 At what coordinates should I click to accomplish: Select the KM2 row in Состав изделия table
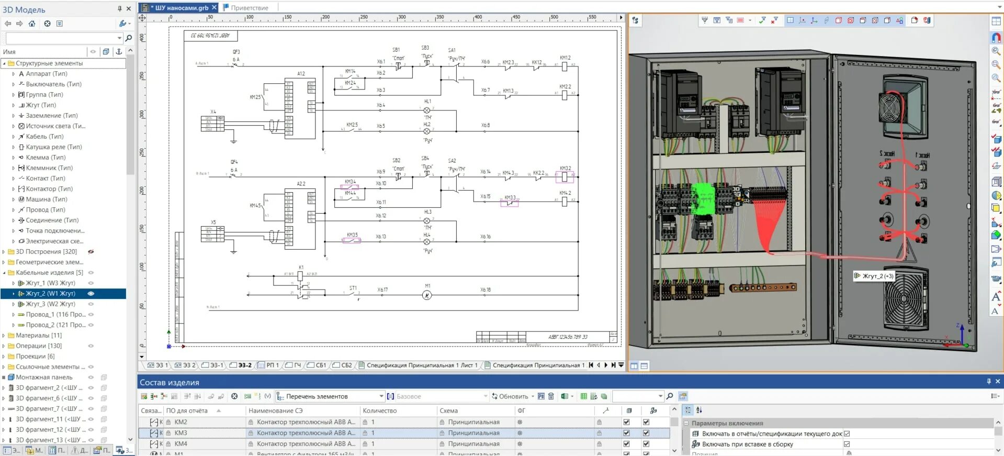click(x=404, y=422)
